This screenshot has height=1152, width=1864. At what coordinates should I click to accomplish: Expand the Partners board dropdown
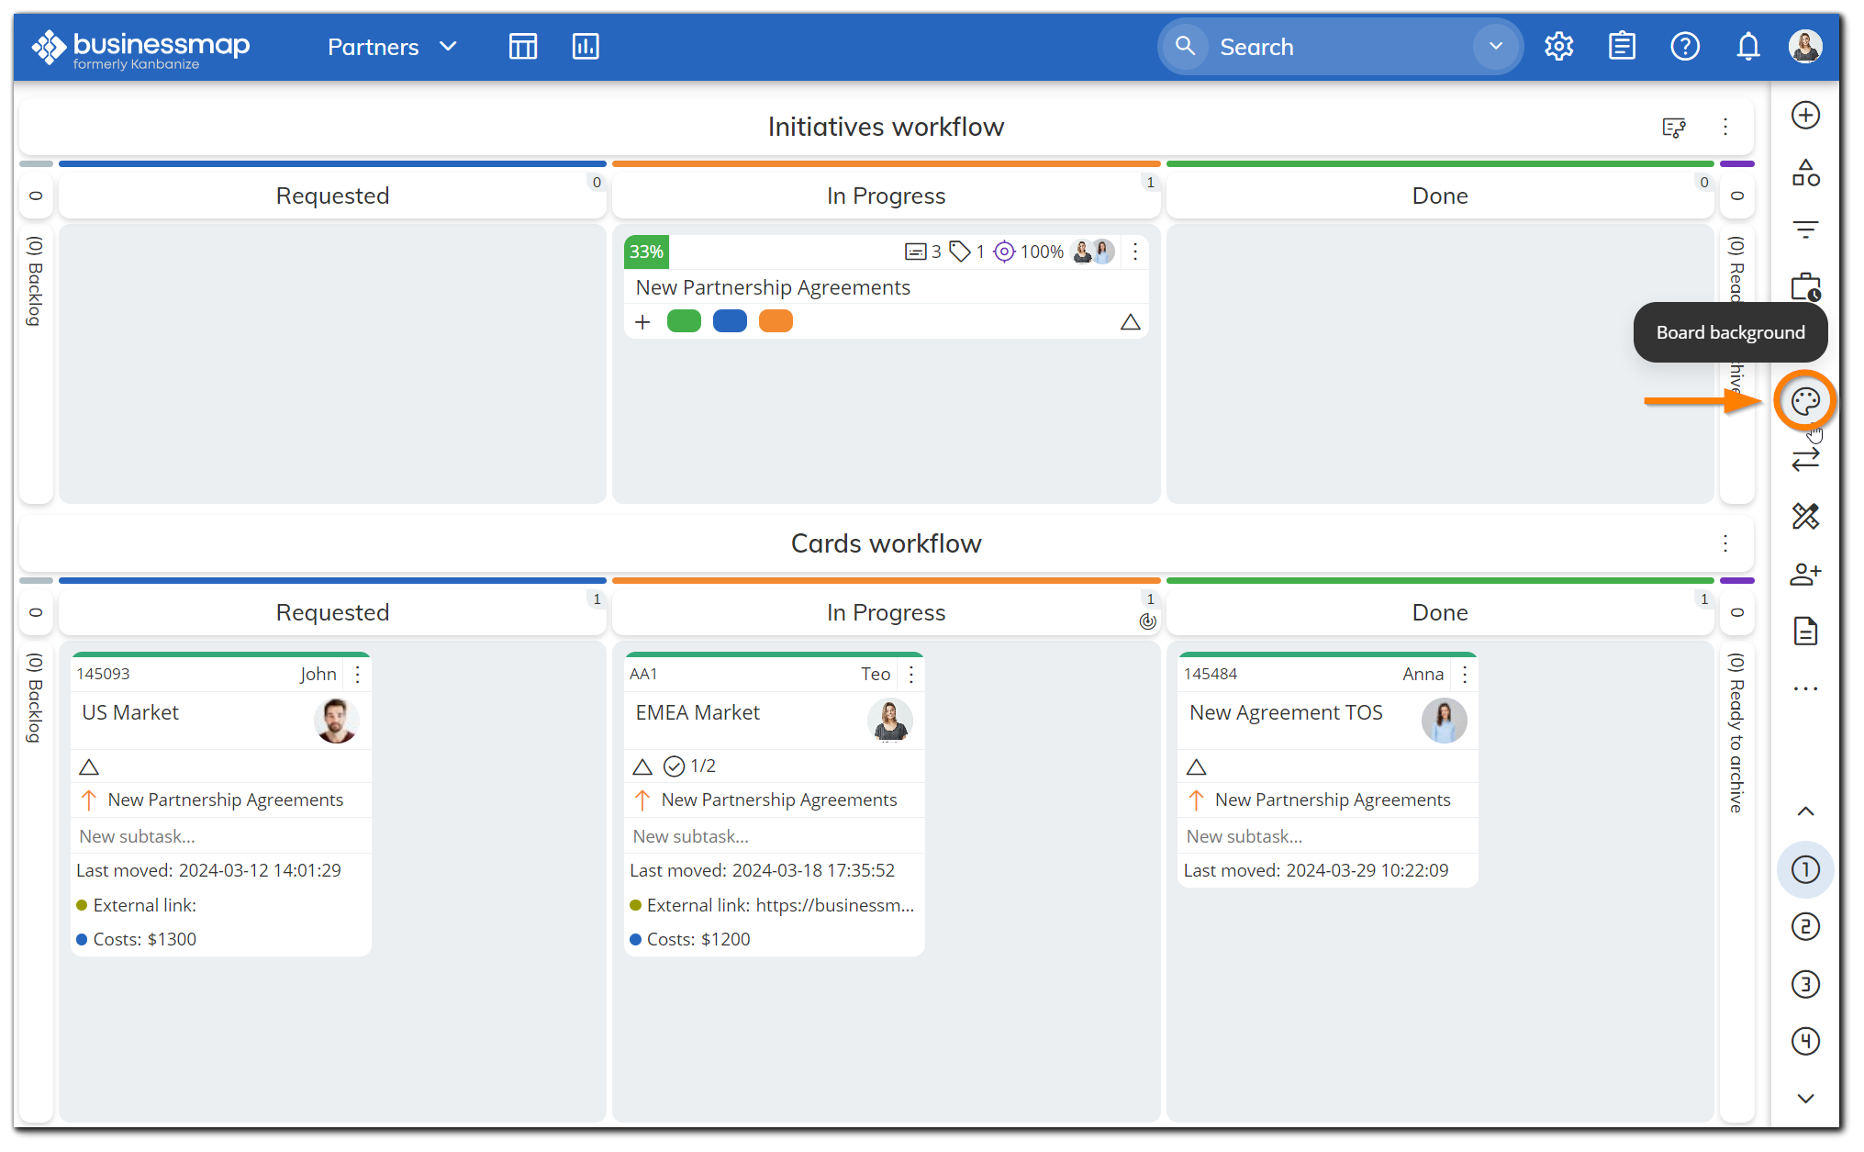[449, 46]
